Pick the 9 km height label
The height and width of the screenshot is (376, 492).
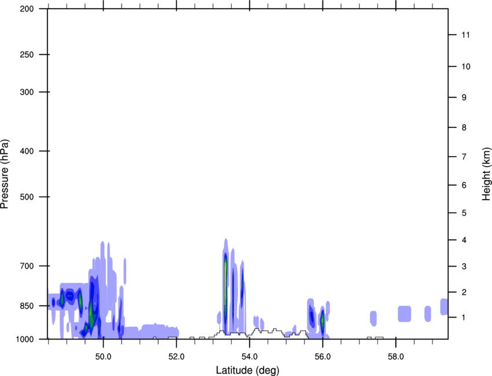click(x=464, y=98)
